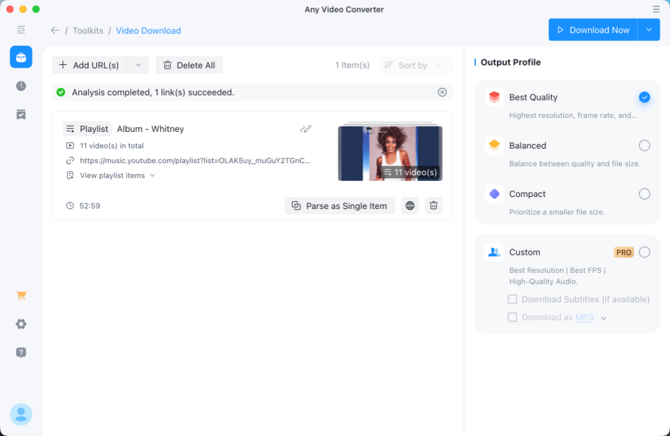Click the Video Download breadcrumb
The width and height of the screenshot is (670, 436).
pyautogui.click(x=148, y=31)
